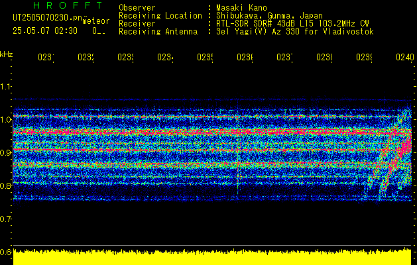417x265 pixels.
Task: Click the 1.0 kHz axis value
Action: (x=6, y=120)
